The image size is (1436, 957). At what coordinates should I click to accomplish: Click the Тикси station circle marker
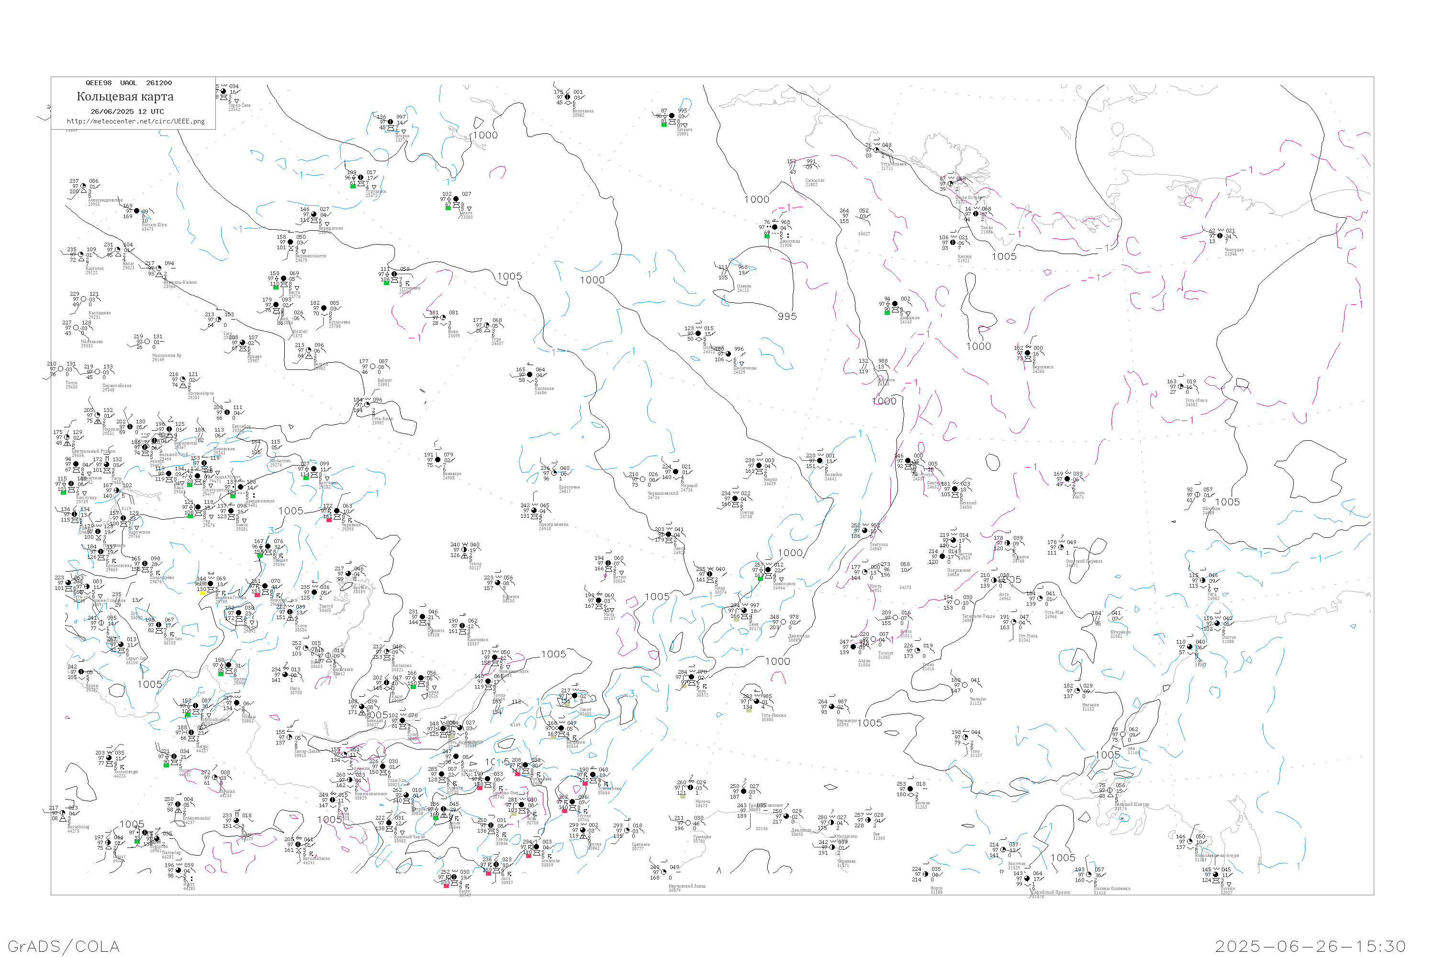976,213
